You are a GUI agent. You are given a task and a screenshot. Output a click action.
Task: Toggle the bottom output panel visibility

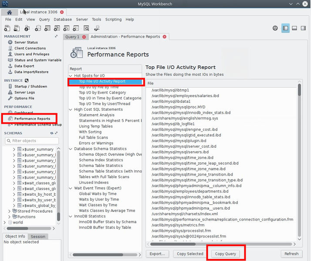tap(294, 28)
